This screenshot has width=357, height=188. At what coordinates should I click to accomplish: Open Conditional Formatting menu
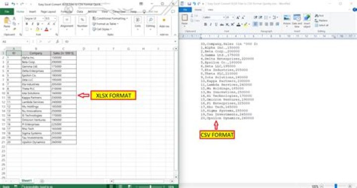[110, 18]
